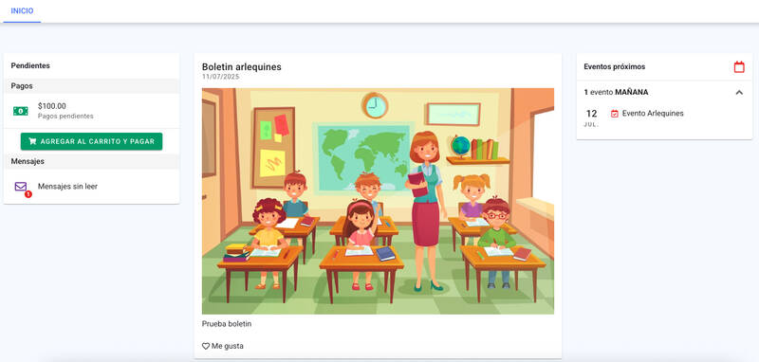Screen dimensions: 759x362
Task: Click the red notification badge on envelope
Action: (x=28, y=194)
